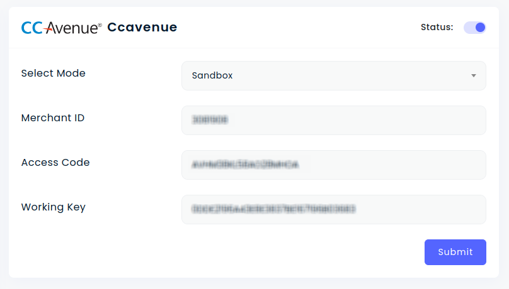Click the Ccavenue heading text
This screenshot has height=289, width=509.
[x=142, y=27]
